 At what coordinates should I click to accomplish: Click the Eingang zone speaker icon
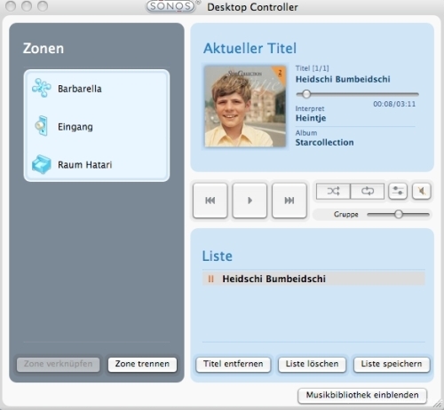click(x=41, y=126)
